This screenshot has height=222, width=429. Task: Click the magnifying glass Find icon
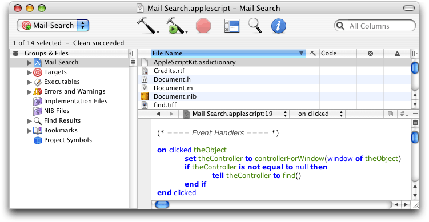(x=255, y=26)
